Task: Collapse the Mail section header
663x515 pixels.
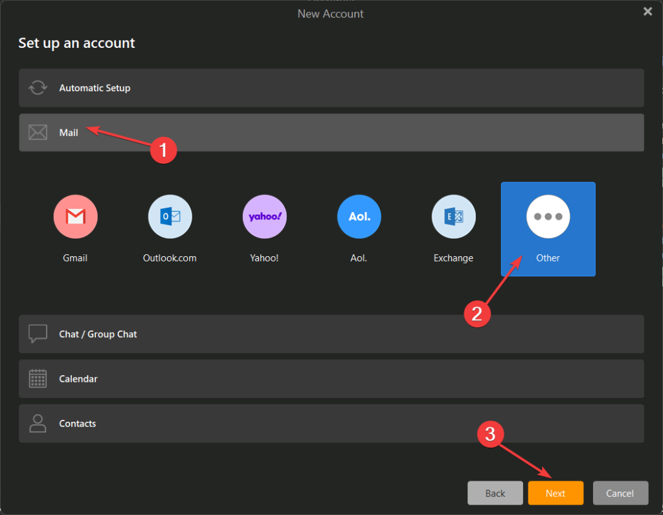Action: click(x=331, y=133)
